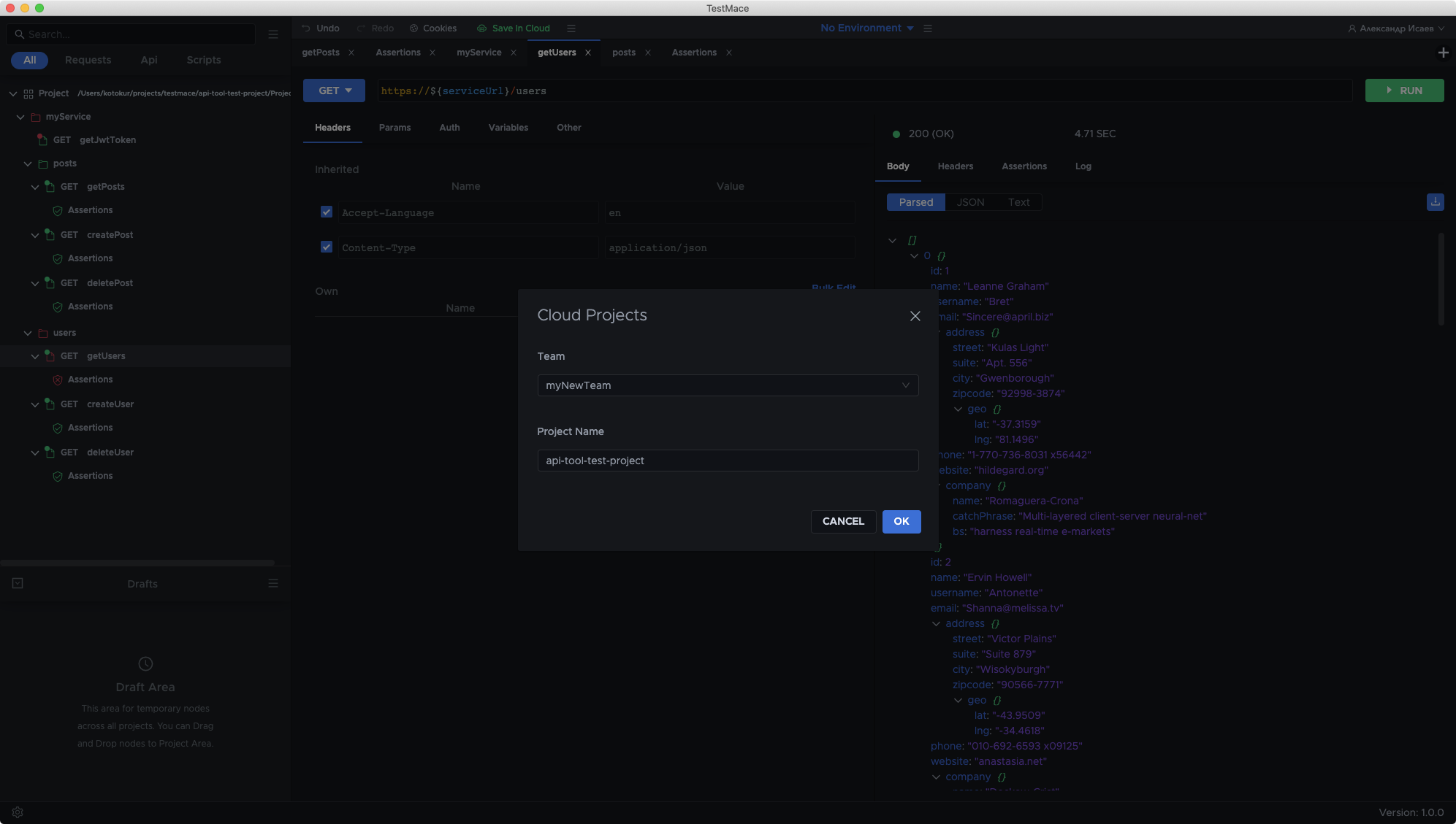Viewport: 1456px width, 824px height.
Task: Uncheck the Content-Type header checkbox
Action: [327, 247]
